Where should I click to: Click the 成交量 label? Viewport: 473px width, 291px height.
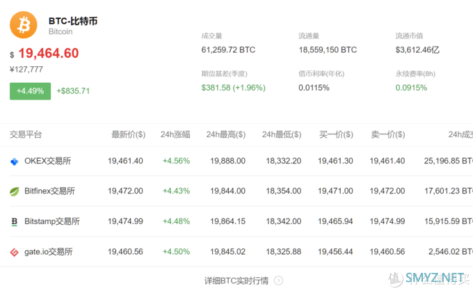211,36
